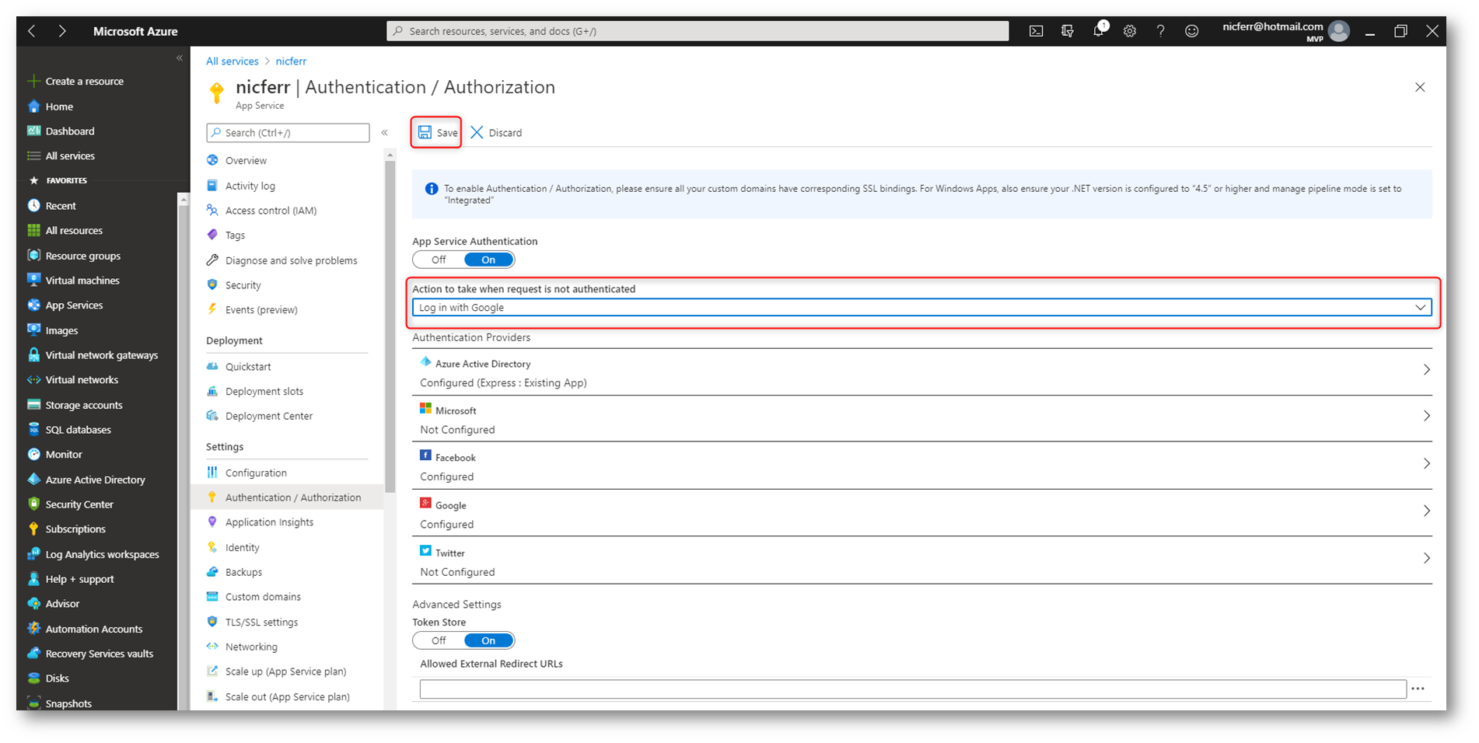Click the SQL databases icon
Viewport: 1479px width, 743px height.
point(33,430)
